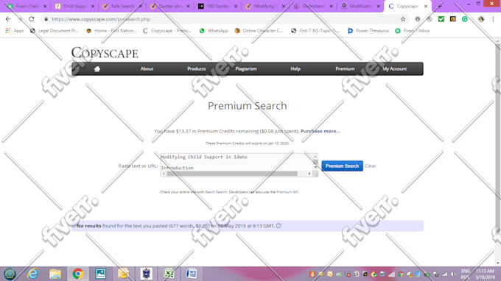Open the Online Character C... bookmark
The width and height of the screenshot is (501, 281).
259,31
